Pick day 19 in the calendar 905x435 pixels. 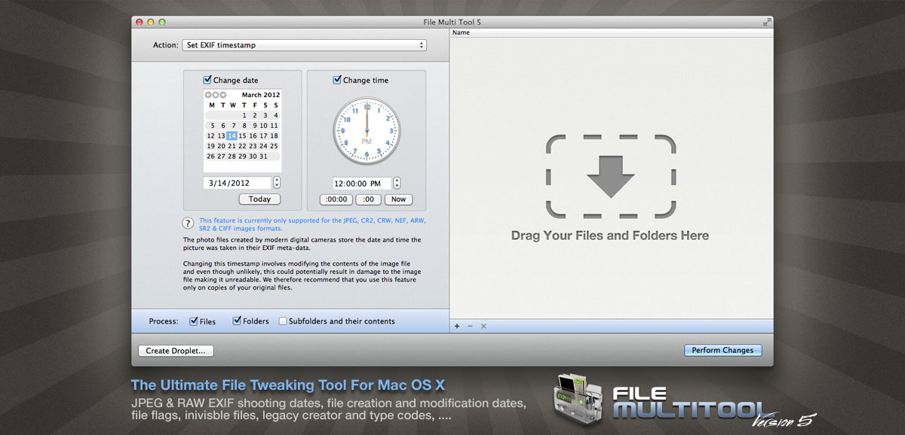(211, 146)
